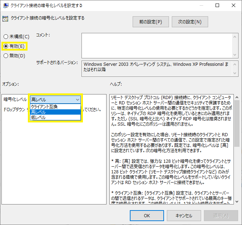The image size is (242, 225).
Task: Click the キャンセル button
Action: coord(184,215)
